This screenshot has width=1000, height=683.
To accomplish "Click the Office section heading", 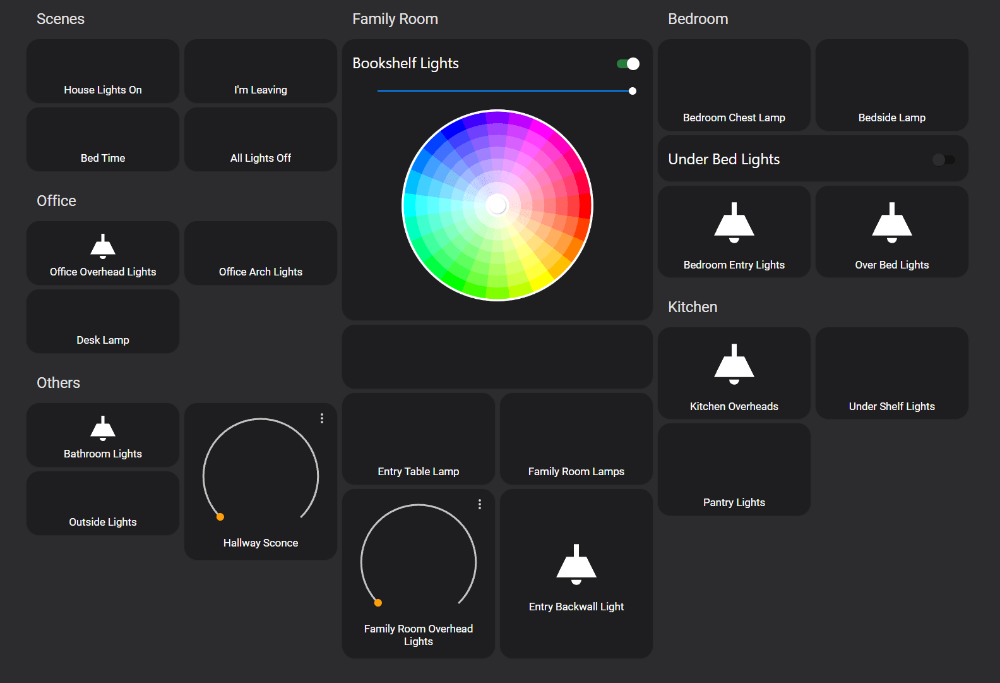I will tap(56, 201).
